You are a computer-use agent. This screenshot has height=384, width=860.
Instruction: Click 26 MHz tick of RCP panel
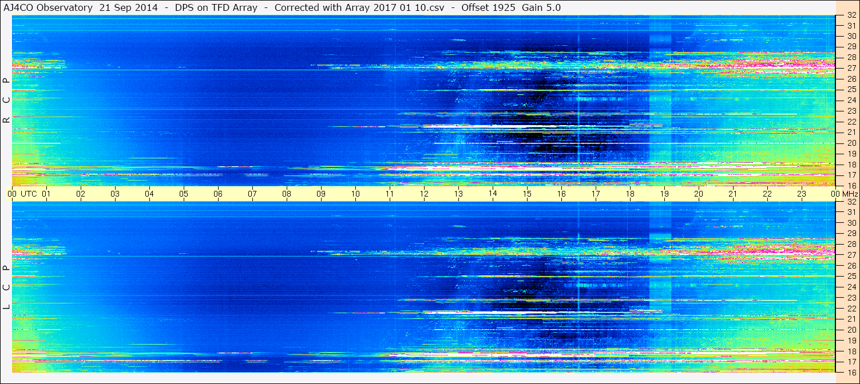(x=851, y=78)
